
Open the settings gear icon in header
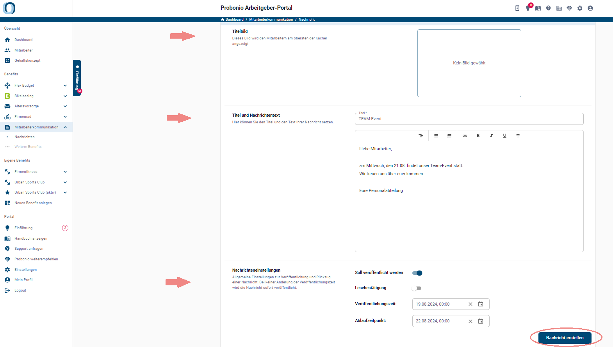tap(580, 8)
